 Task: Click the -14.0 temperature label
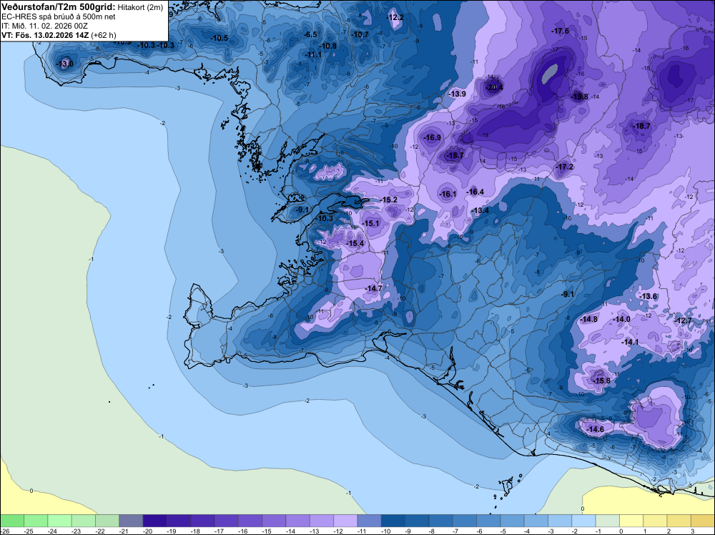tap(622, 319)
